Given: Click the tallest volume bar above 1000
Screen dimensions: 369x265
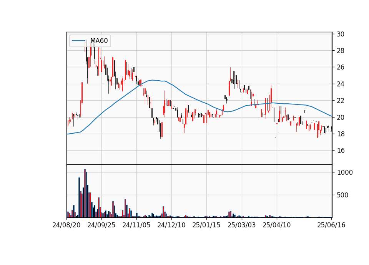Looking at the screenshot, I should [85, 193].
